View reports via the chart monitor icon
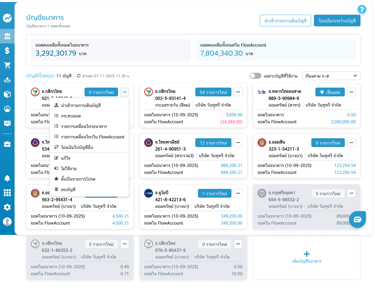The width and height of the screenshot is (375, 303). (7, 123)
